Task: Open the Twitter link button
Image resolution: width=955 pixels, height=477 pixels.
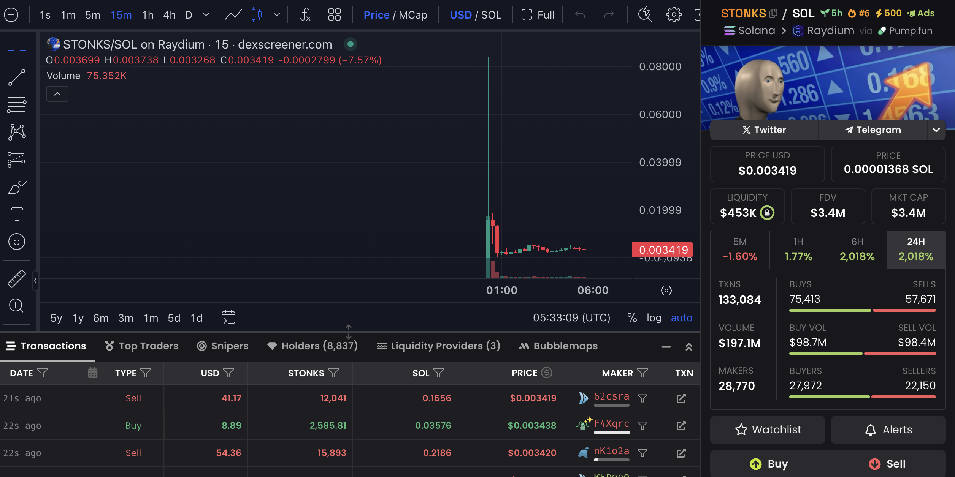Action: 764,130
